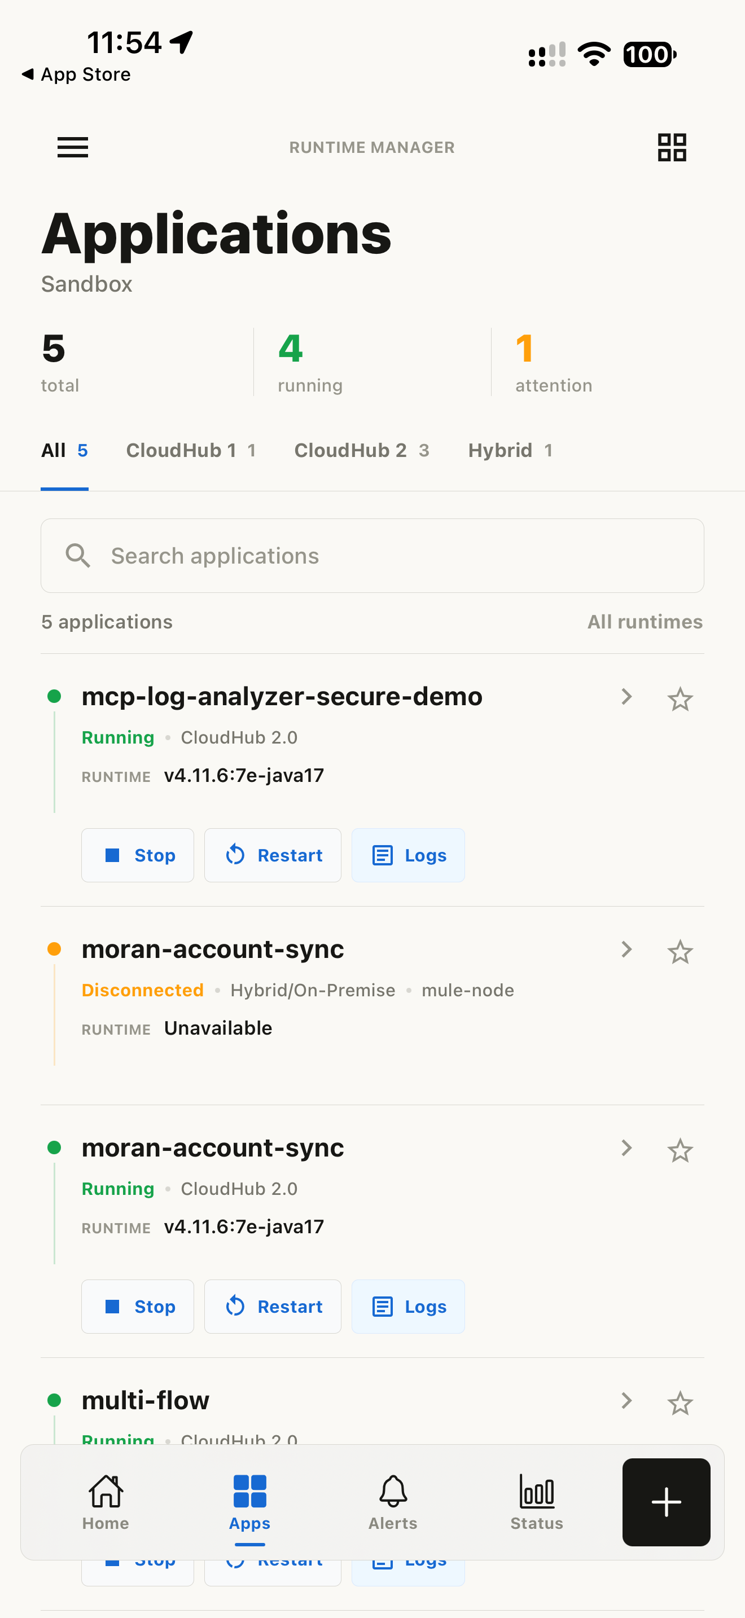Tap the 1 attention summary count
This screenshot has width=745, height=1618.
[554, 362]
